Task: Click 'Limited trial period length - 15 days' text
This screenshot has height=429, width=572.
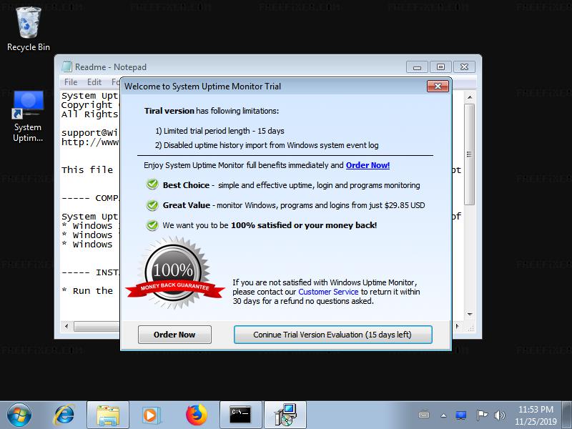Action: coord(220,131)
